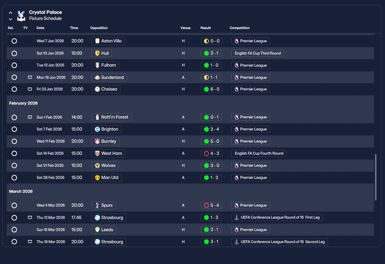Open the Leeds 2 - 1 match result

[x=211, y=230]
